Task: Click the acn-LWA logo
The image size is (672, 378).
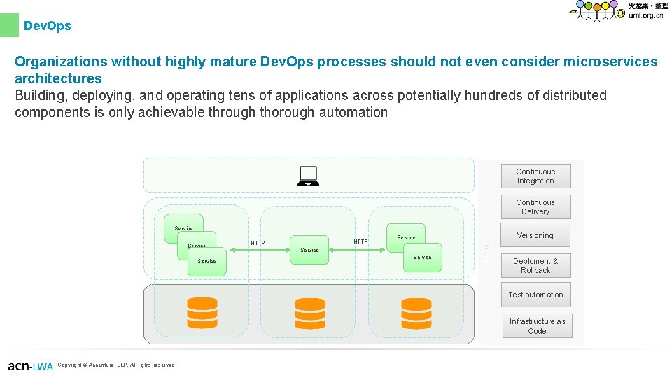Action: [30, 366]
